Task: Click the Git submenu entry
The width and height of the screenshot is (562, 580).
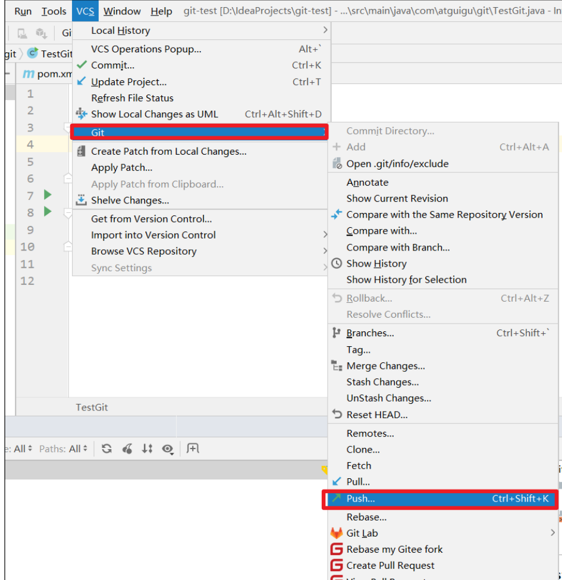Action: tap(199, 132)
